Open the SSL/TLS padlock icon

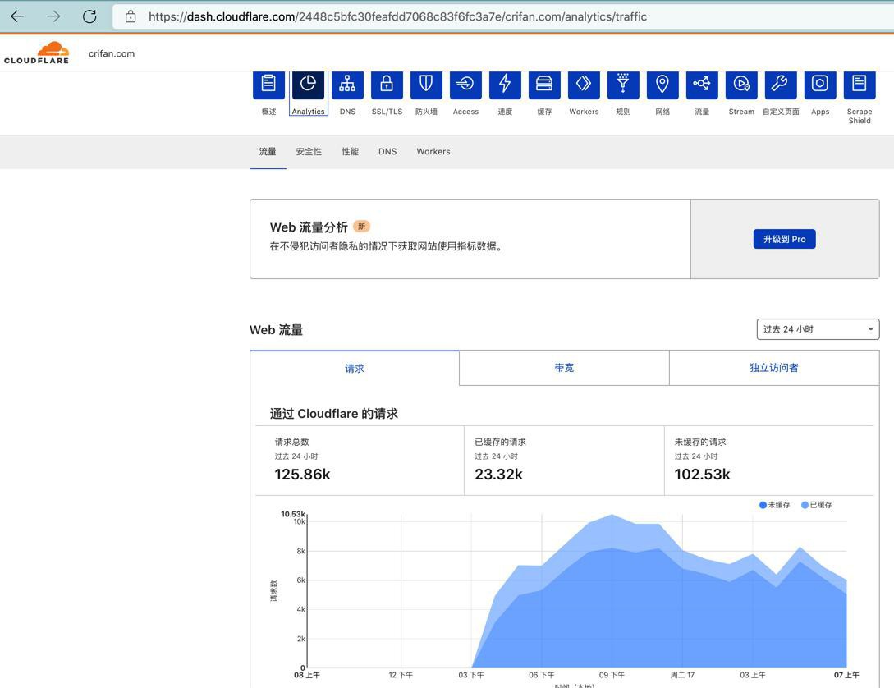pos(387,85)
